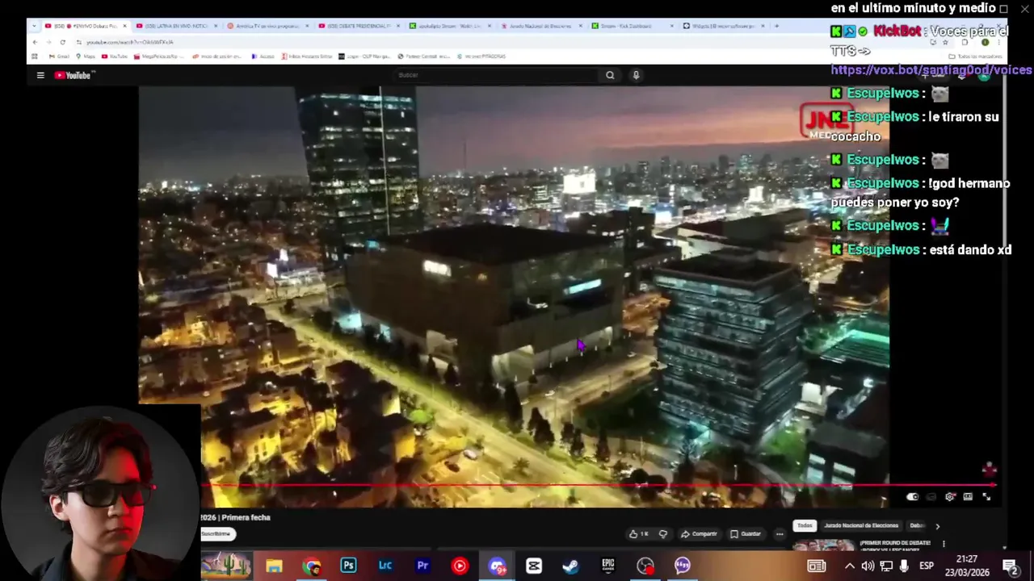Expand Todos los marcadores folder
The height and width of the screenshot is (581, 1034).
pos(974,56)
